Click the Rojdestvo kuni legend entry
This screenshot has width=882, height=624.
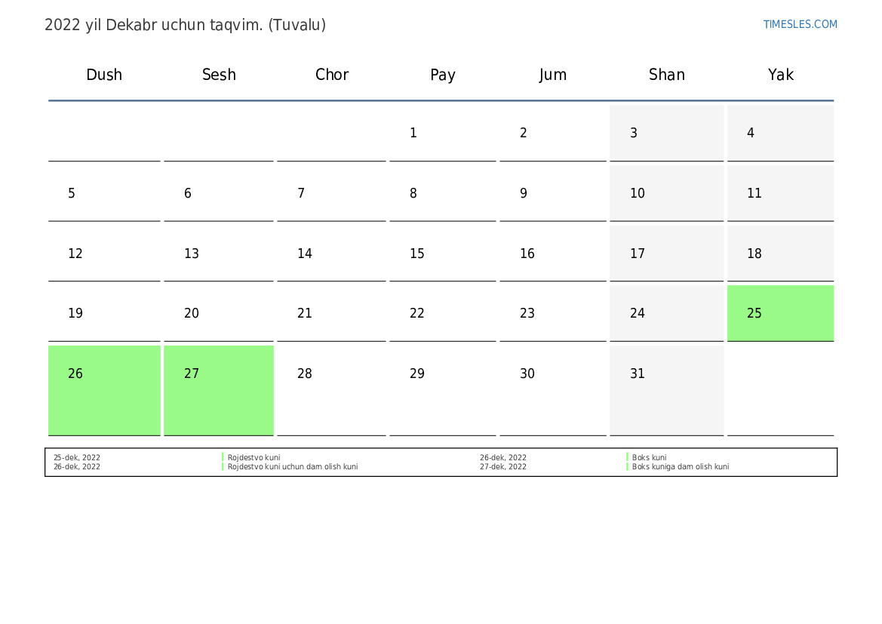click(254, 458)
